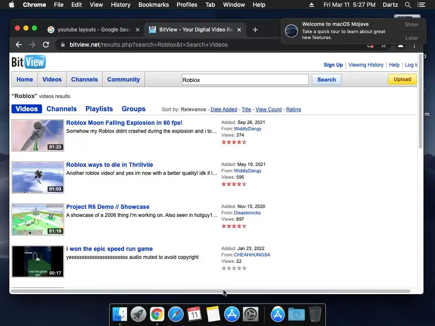
Task: Open the Trash in the dock
Action: (x=315, y=315)
